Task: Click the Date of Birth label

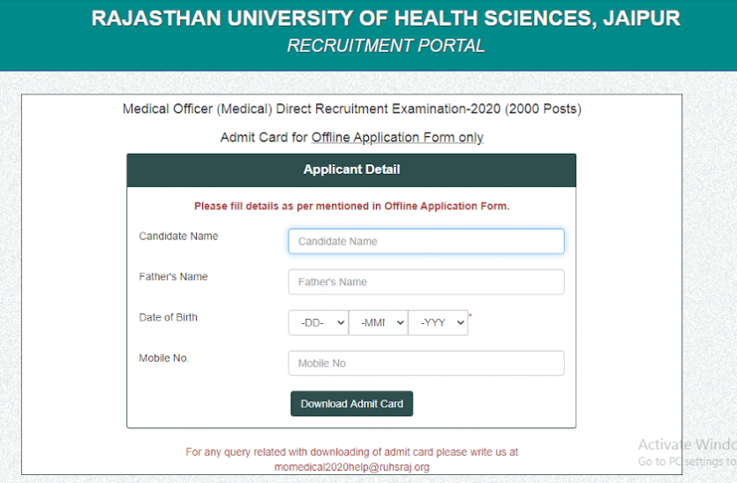Action: click(x=168, y=318)
